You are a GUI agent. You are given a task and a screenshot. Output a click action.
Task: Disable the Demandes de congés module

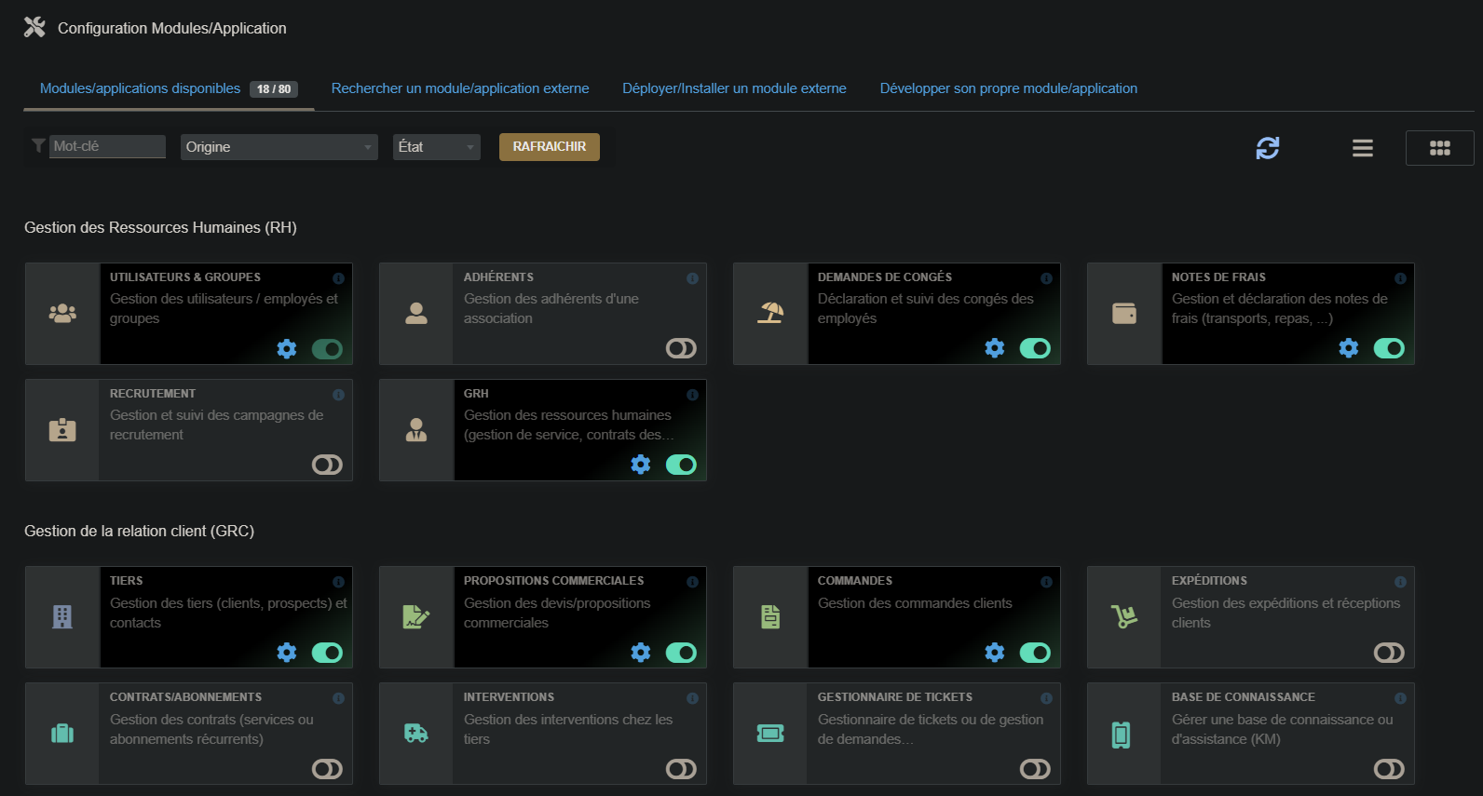click(1035, 348)
